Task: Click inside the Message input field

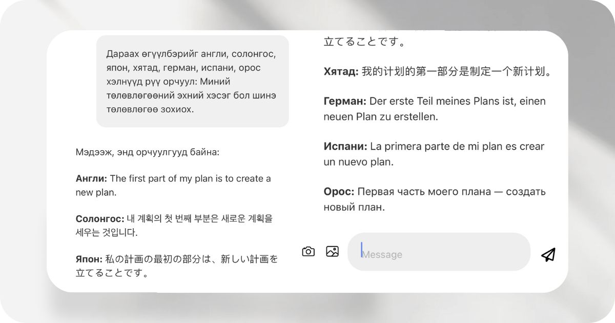Action: 439,251
